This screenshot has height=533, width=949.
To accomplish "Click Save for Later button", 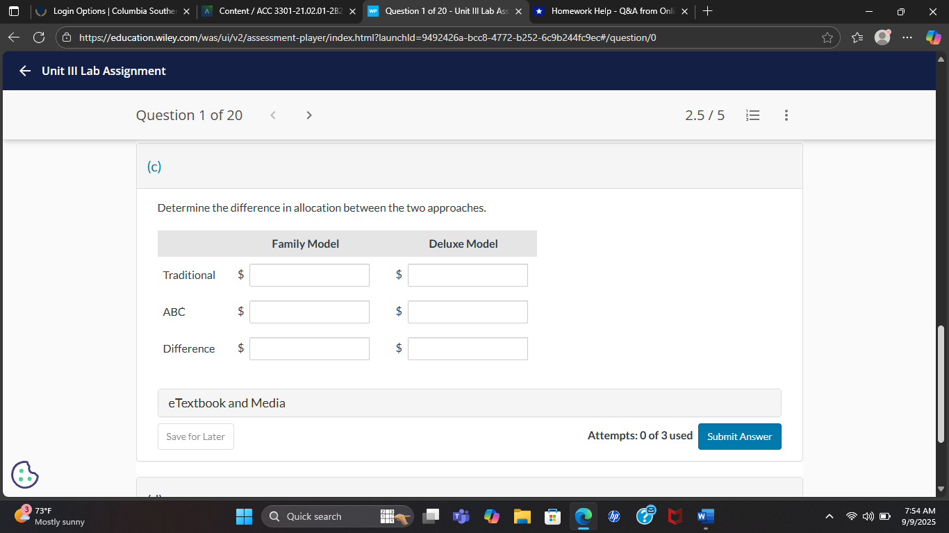I will tap(196, 437).
